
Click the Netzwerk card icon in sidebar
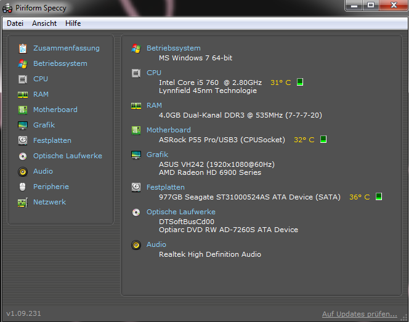click(x=23, y=203)
